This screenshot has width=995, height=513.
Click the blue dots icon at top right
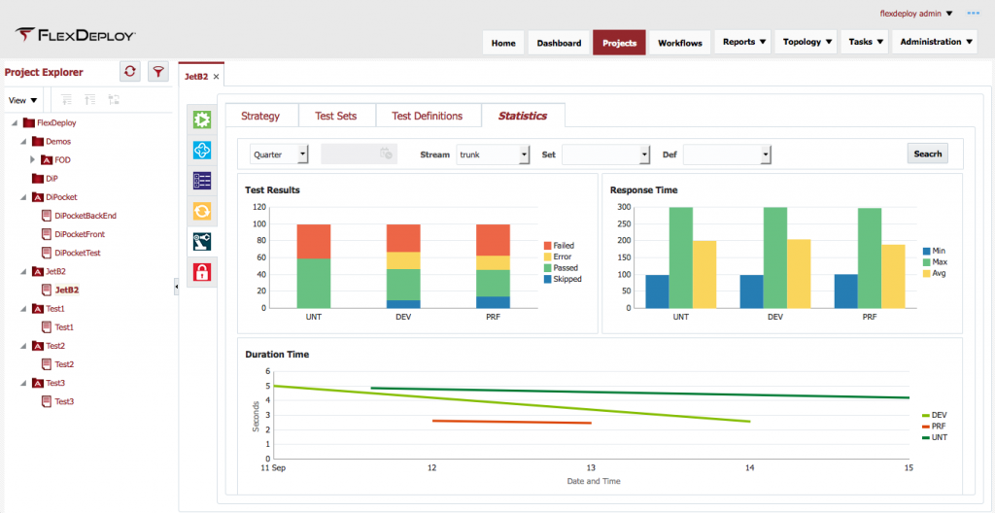(x=973, y=13)
